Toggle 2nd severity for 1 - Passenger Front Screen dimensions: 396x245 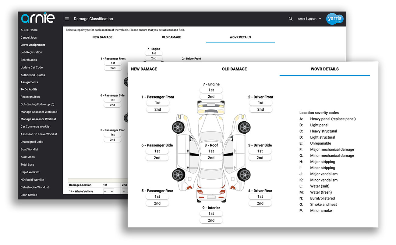point(158,109)
